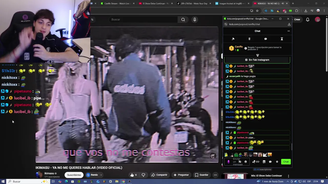Open Windows Start menu
Viewport: 328px width, 184px height.
(x=3, y=181)
